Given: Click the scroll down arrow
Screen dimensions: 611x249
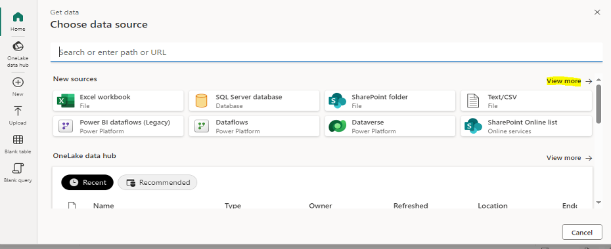Looking at the screenshot, I should click(x=599, y=202).
